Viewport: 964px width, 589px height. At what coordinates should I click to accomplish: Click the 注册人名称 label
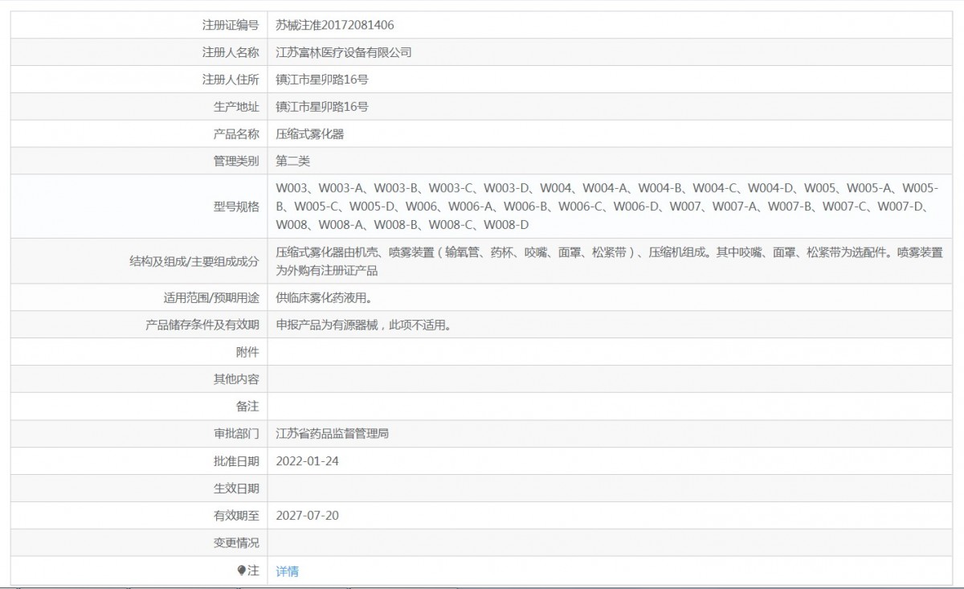[231, 52]
